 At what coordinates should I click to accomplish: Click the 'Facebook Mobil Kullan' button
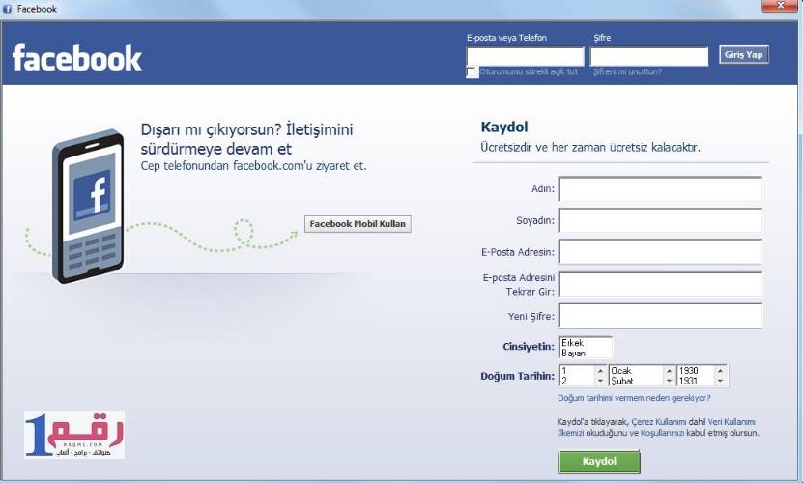tap(358, 224)
